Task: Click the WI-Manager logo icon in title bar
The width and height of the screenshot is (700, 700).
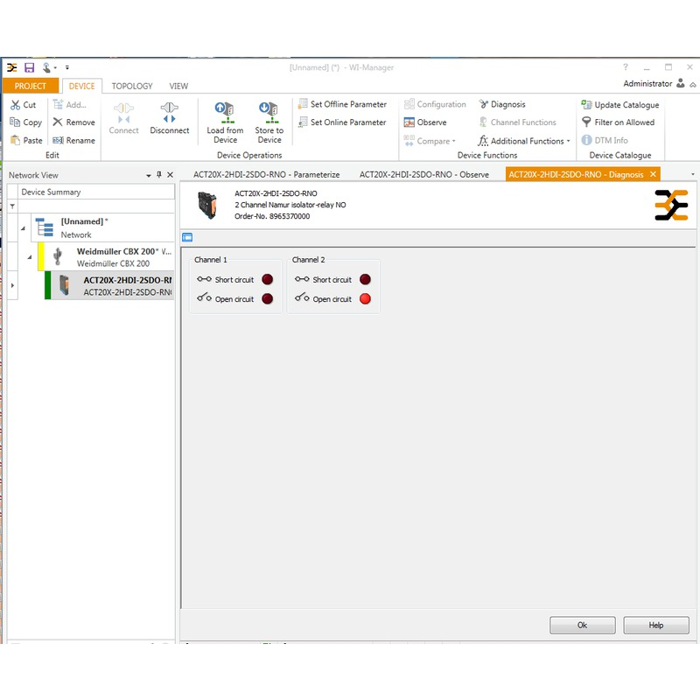Action: [x=12, y=67]
